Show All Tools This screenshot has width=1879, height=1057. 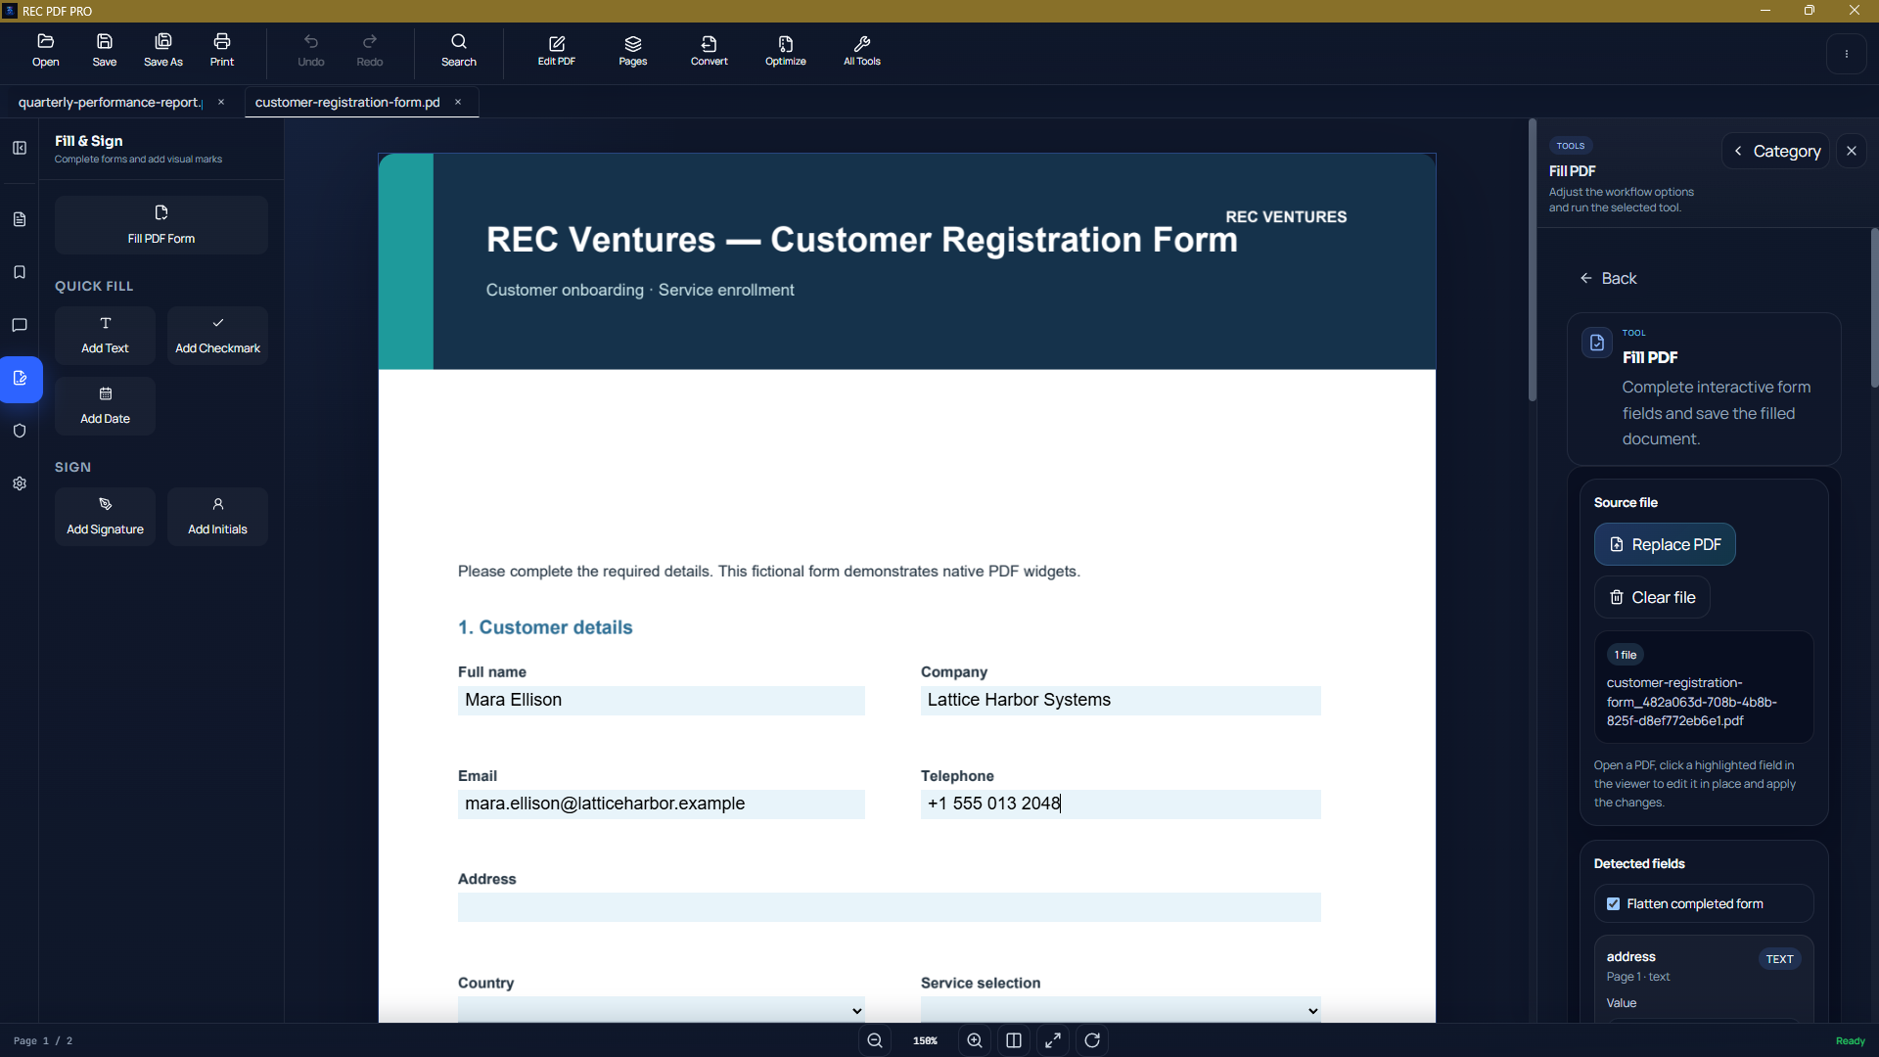(x=862, y=51)
